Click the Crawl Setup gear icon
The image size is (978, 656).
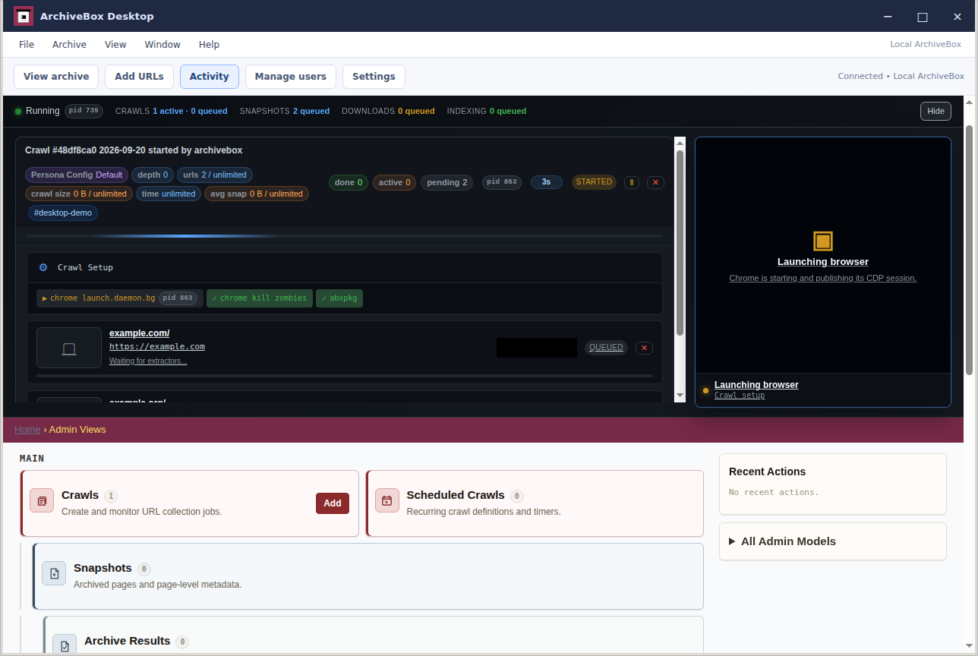[43, 267]
